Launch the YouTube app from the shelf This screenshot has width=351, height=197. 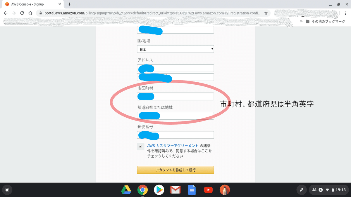(208, 190)
